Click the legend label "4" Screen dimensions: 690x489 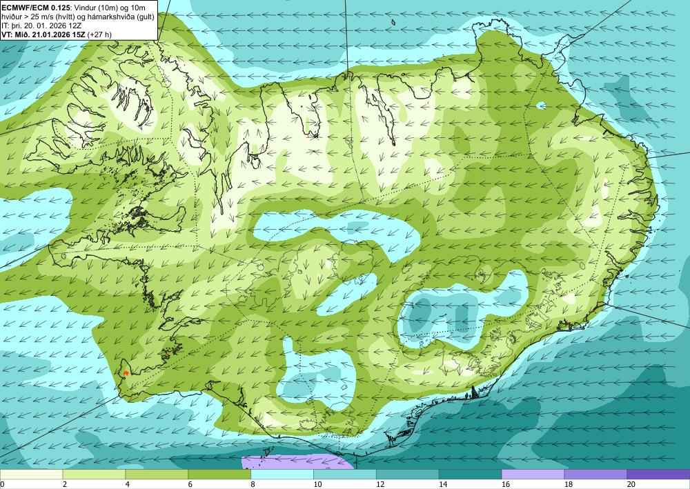pos(128,485)
